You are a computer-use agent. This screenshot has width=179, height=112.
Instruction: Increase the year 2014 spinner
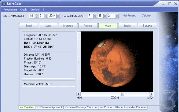(58, 15)
